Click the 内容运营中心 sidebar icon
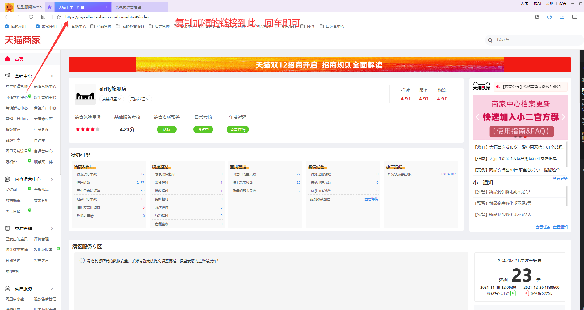 point(7,179)
